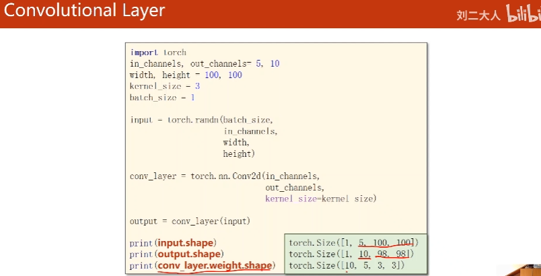Click the "input = torch.randn(batch_size," line

(201, 120)
